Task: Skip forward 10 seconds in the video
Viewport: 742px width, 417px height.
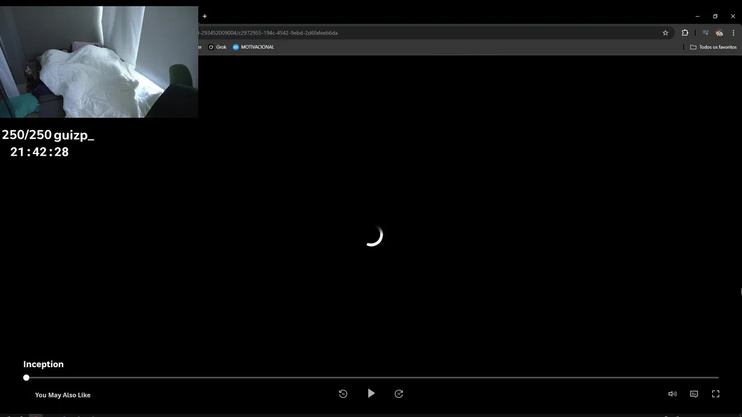Action: point(399,394)
